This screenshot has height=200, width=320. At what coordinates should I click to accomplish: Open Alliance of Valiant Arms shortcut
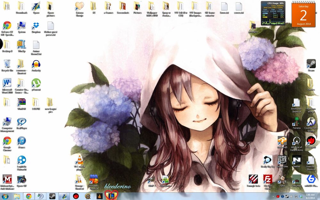point(297,144)
